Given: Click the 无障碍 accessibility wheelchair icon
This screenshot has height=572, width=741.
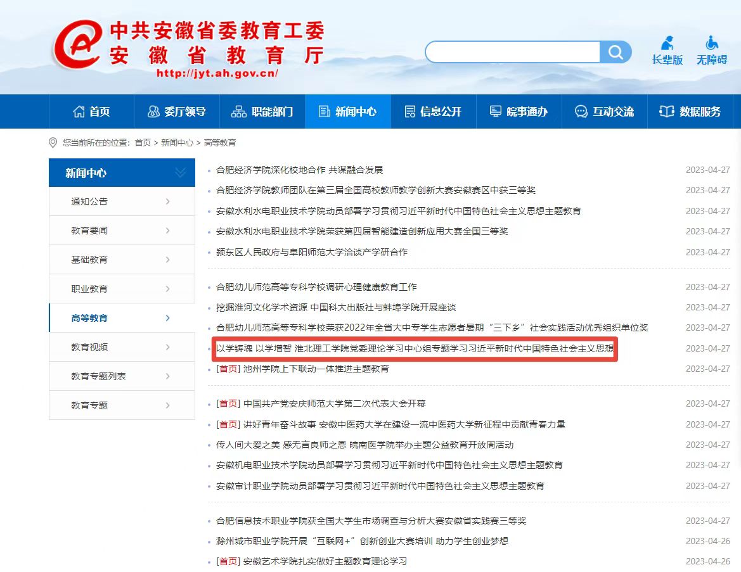Looking at the screenshot, I should pos(712,44).
